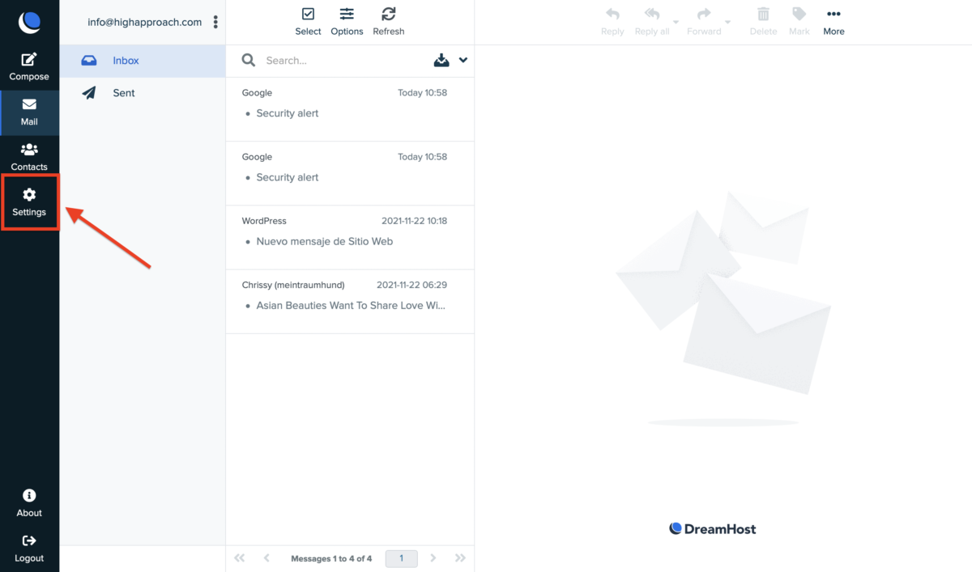Image resolution: width=972 pixels, height=572 pixels.
Task: Open the Inbox folder
Action: coord(126,60)
